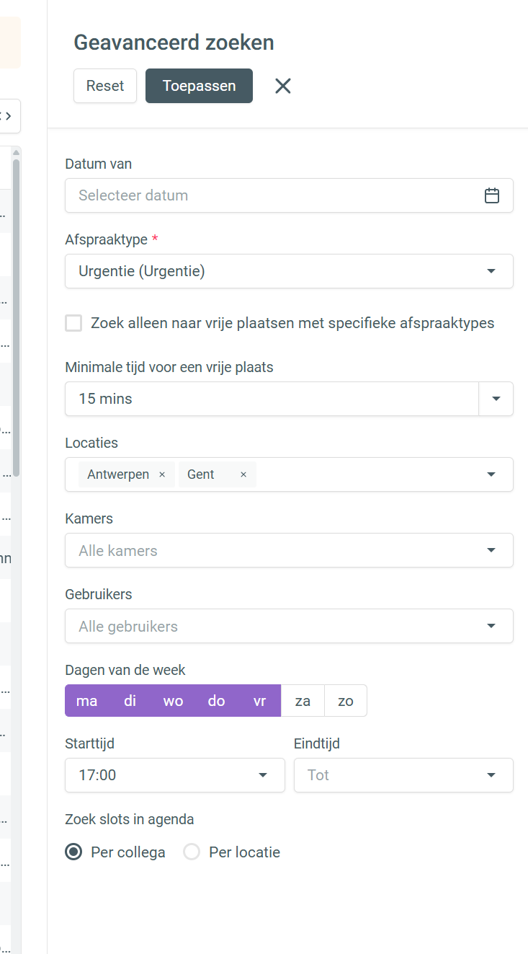The width and height of the screenshot is (528, 954).
Task: Close the Geavanceerd zoeken panel
Action: coord(283,86)
